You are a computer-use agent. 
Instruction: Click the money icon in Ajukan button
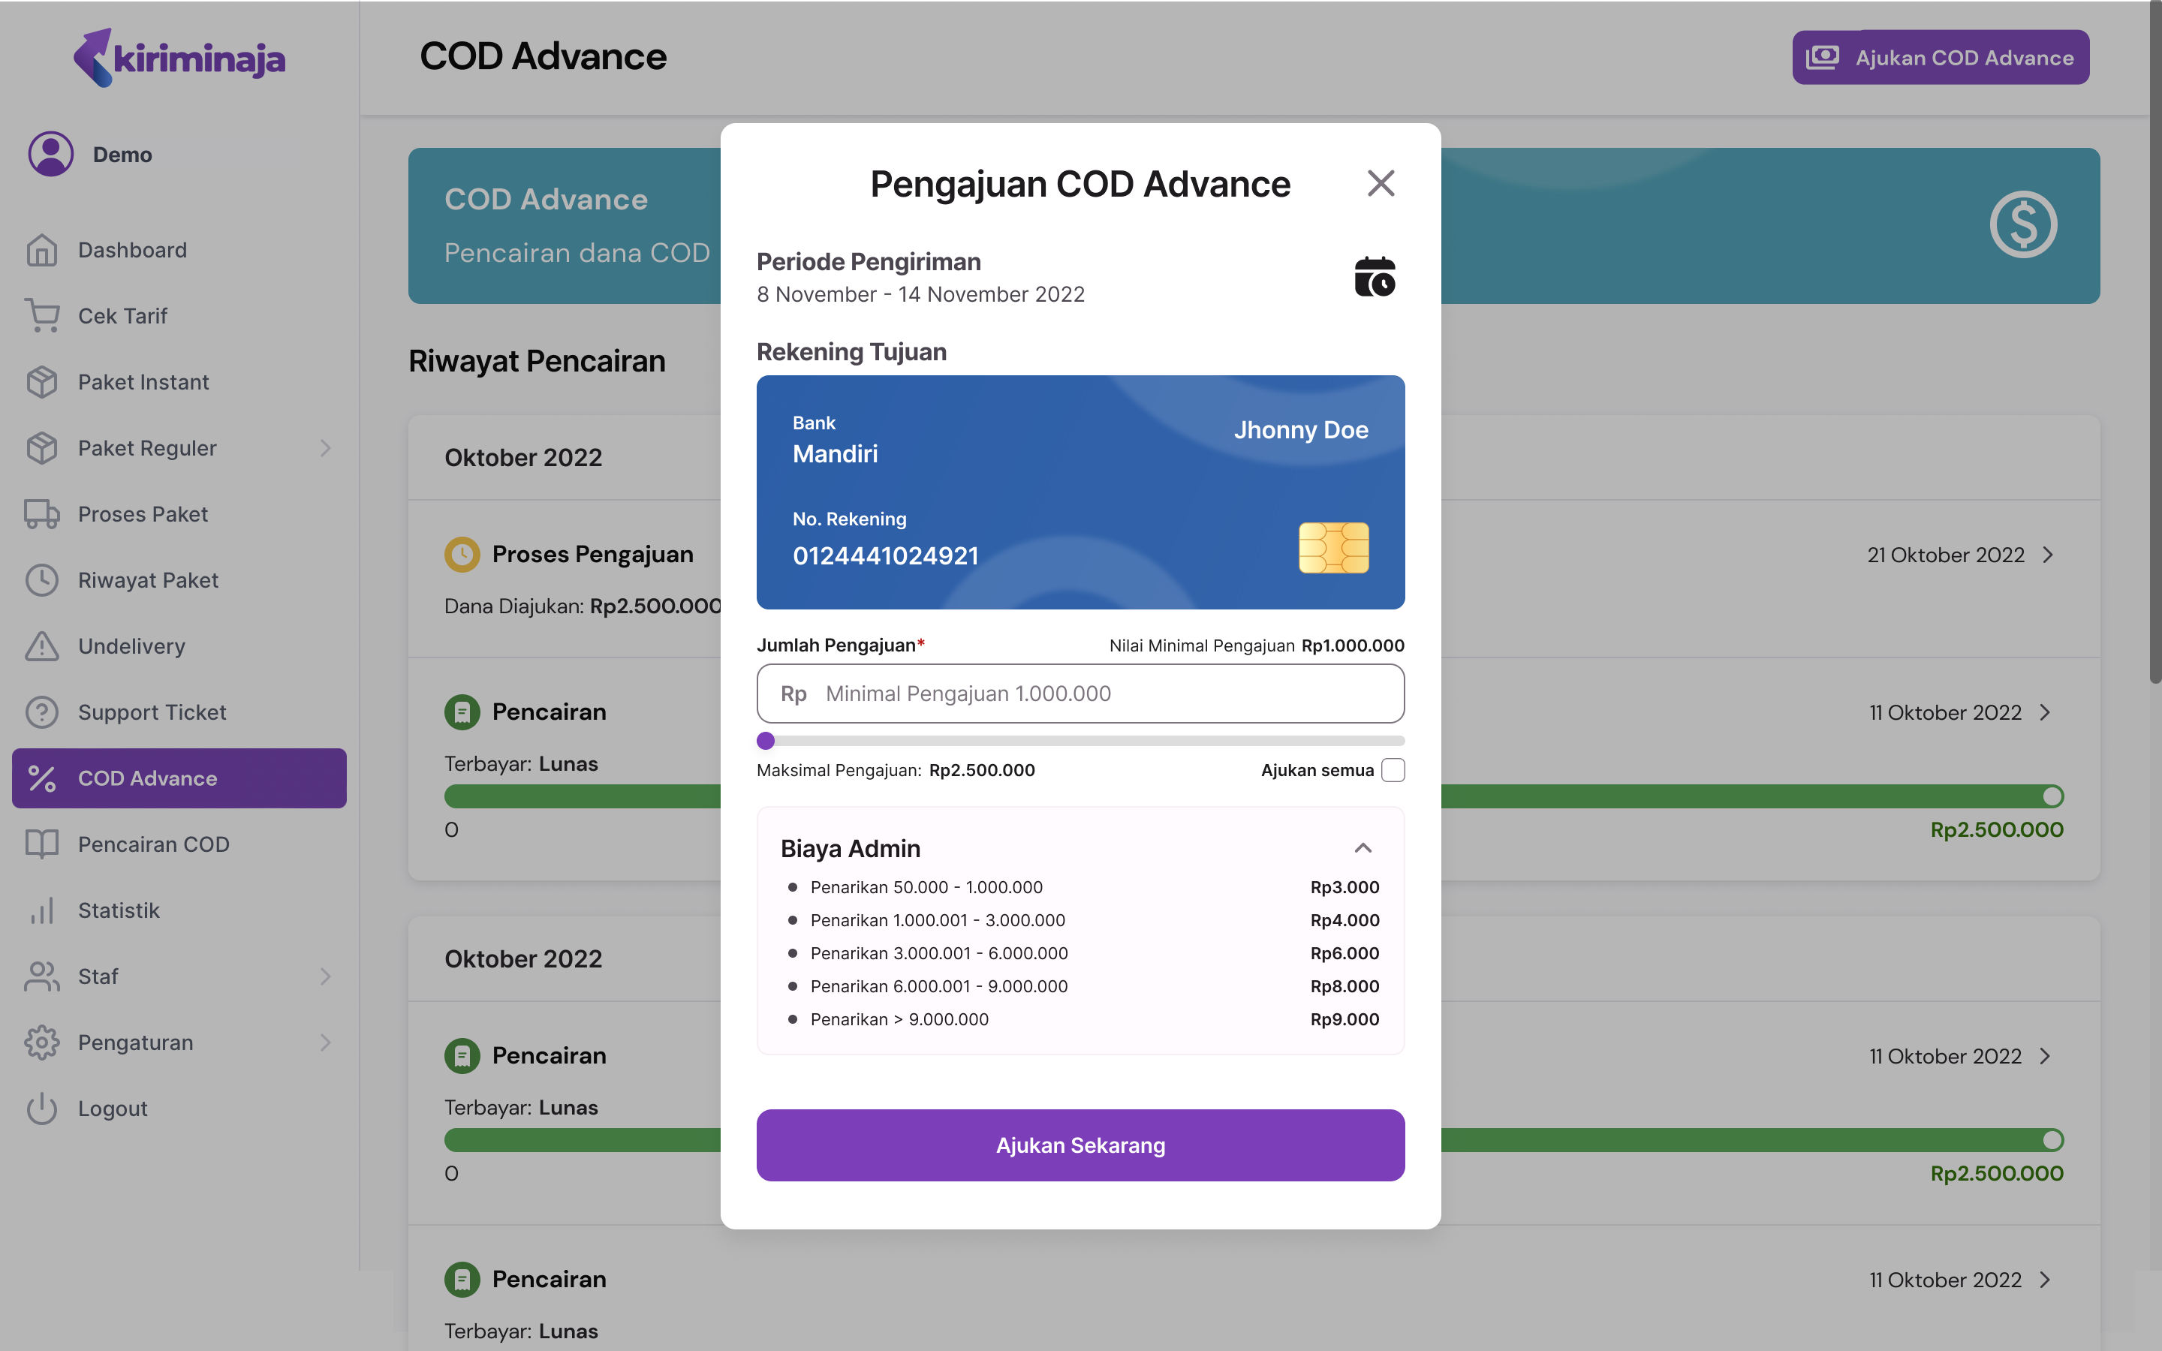click(x=1823, y=57)
